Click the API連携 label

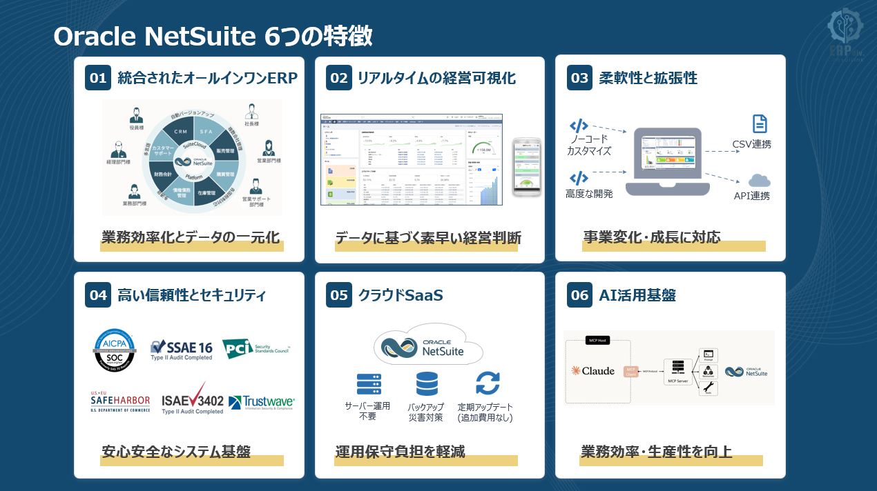pyautogui.click(x=752, y=196)
